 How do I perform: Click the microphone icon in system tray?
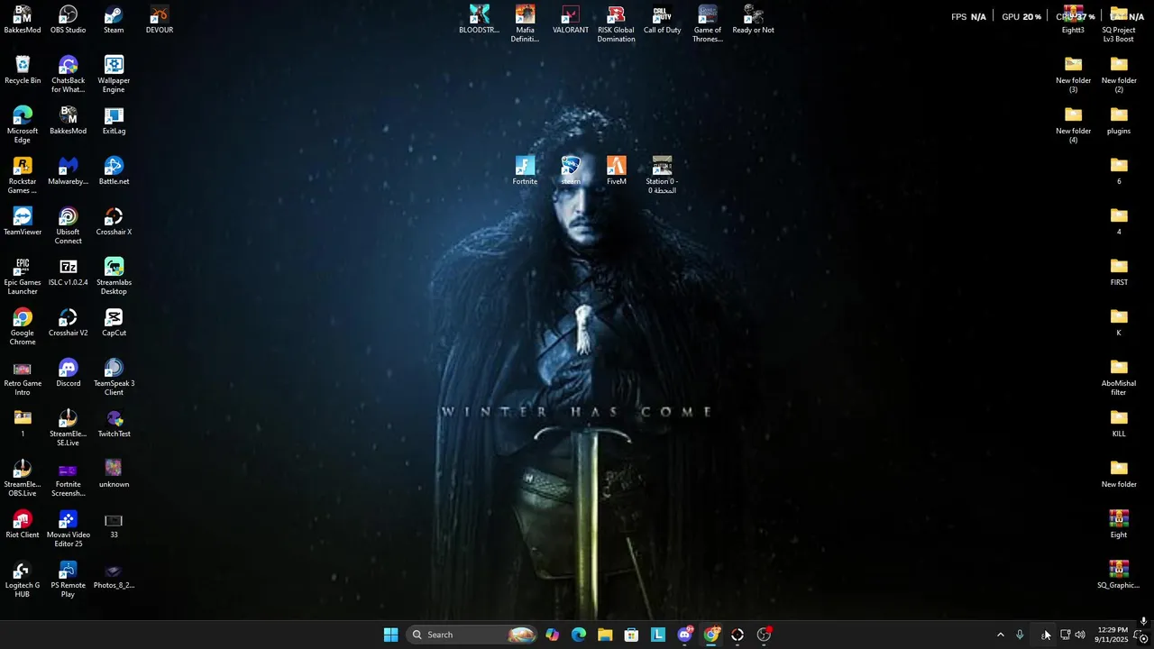coord(1020,635)
